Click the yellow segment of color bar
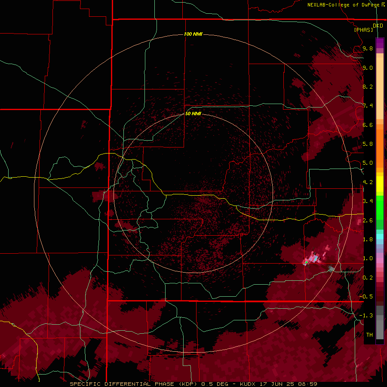Image resolution: width=387 pixels, height=387 pixels. (380, 184)
